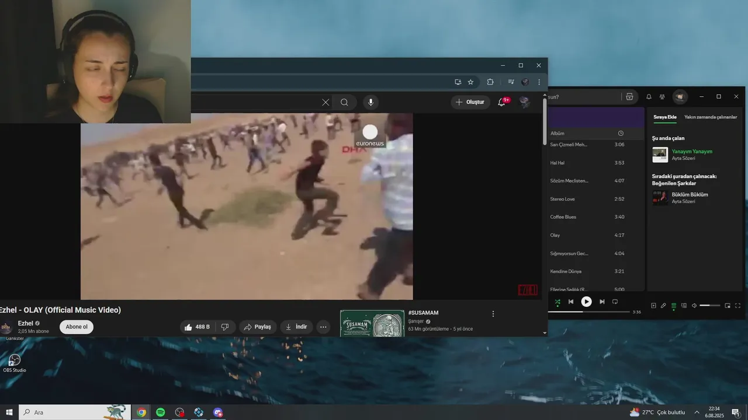
Task: Open the Chrome extensions puzzle icon
Action: (x=490, y=82)
